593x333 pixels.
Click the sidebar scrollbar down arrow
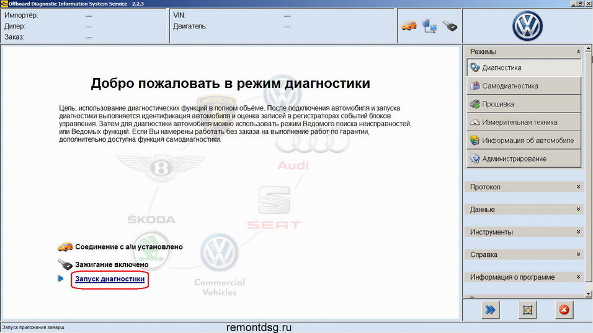pos(589,293)
